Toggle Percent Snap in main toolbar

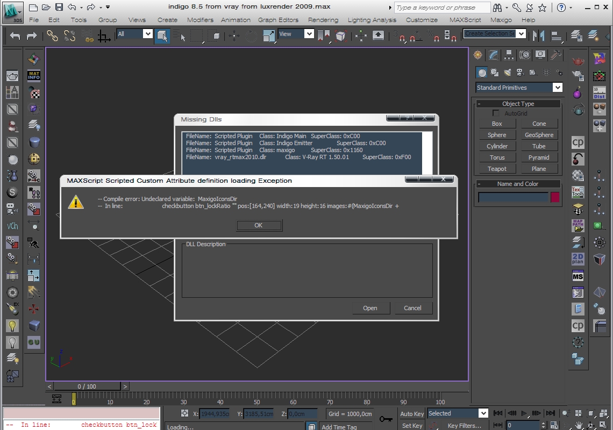[x=433, y=36]
